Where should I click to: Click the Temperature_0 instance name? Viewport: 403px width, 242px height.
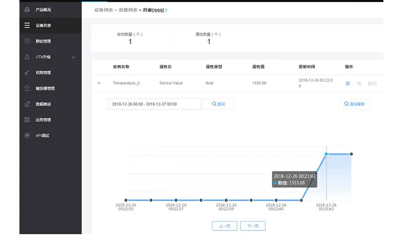click(126, 83)
